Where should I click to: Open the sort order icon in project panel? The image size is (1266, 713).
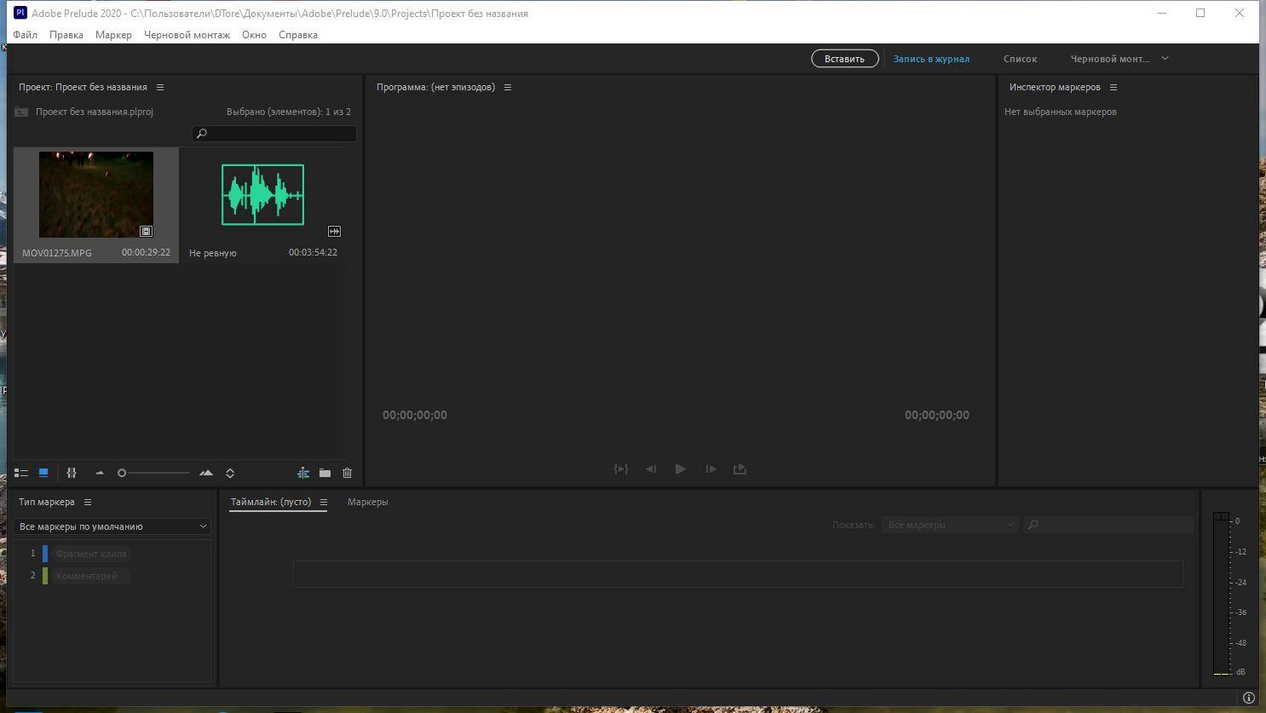pos(230,473)
